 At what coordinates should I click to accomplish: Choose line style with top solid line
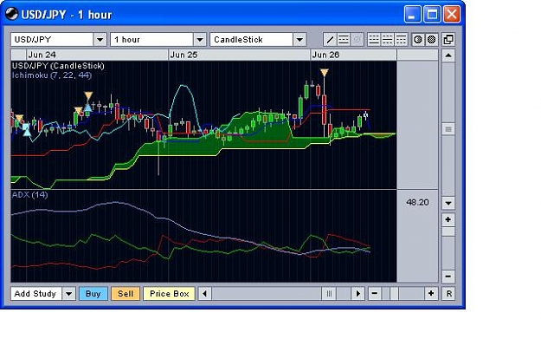[x=401, y=40]
